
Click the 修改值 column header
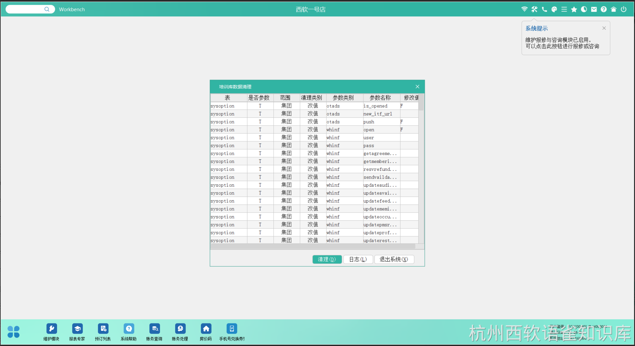[x=410, y=98]
